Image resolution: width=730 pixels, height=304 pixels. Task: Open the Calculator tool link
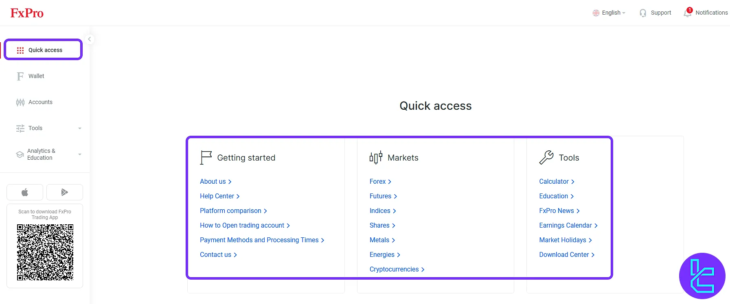click(557, 182)
